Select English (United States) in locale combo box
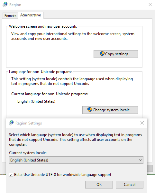The height and width of the screenshot is (193, 155). click(x=29, y=160)
